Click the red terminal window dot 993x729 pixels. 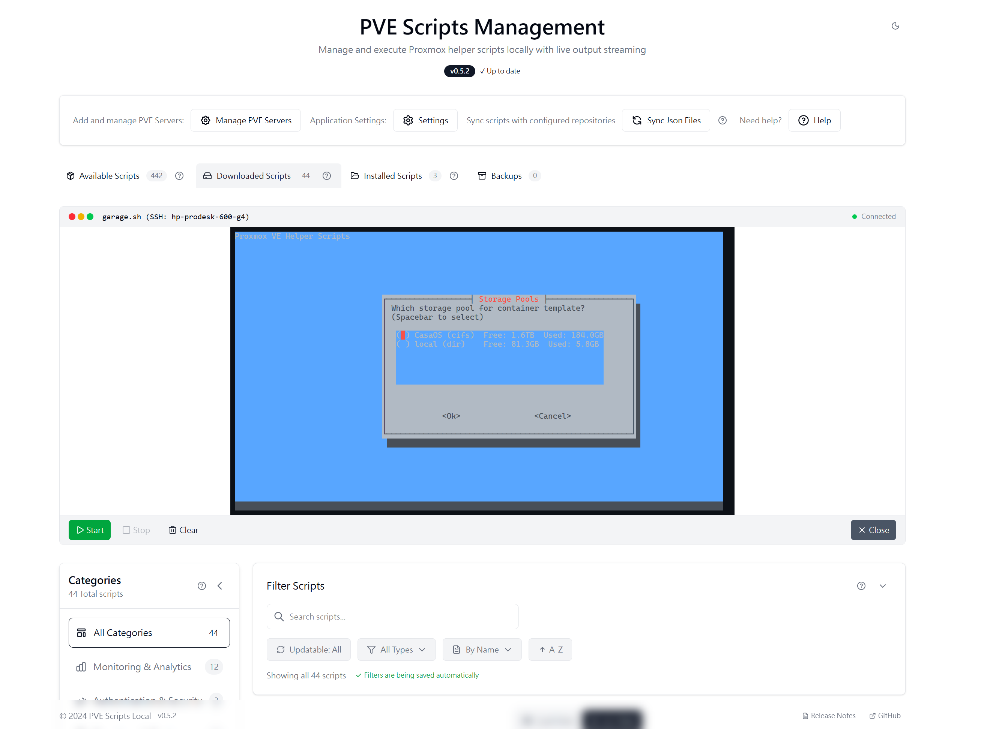(72, 217)
